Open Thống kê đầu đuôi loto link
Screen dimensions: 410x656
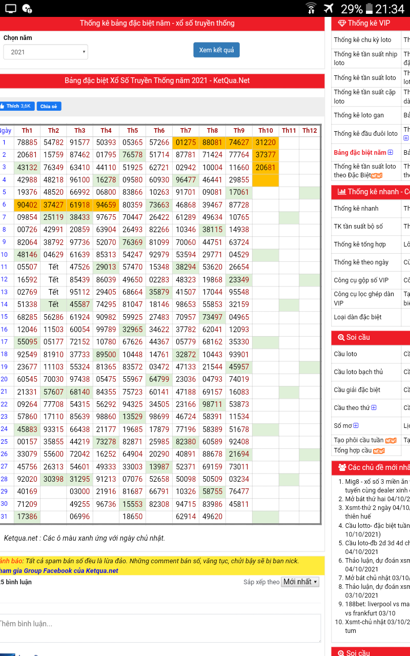(x=365, y=134)
